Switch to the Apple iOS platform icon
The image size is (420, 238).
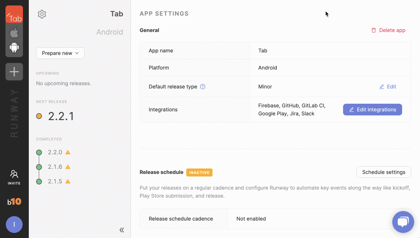14,33
